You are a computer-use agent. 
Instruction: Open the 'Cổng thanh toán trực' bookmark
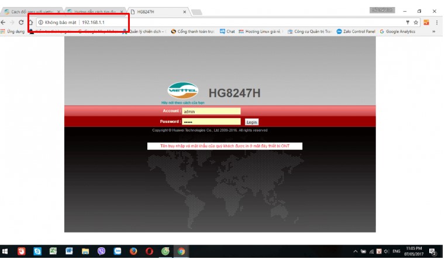click(193, 32)
